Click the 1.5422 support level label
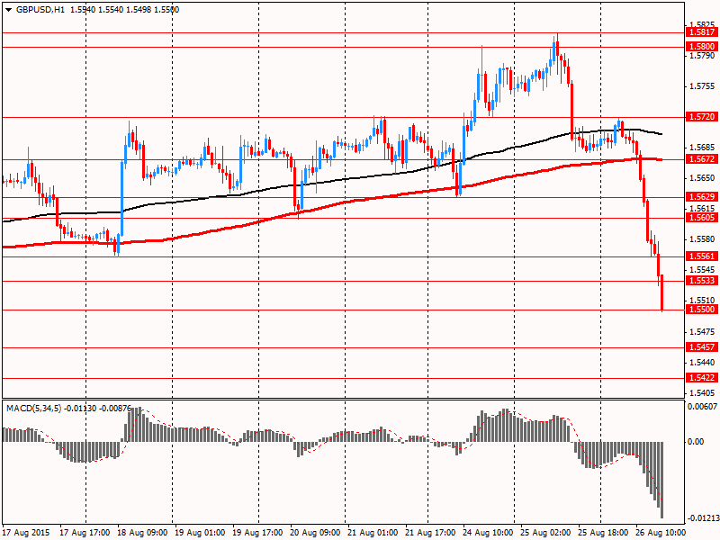The height and width of the screenshot is (540, 720). (701, 378)
